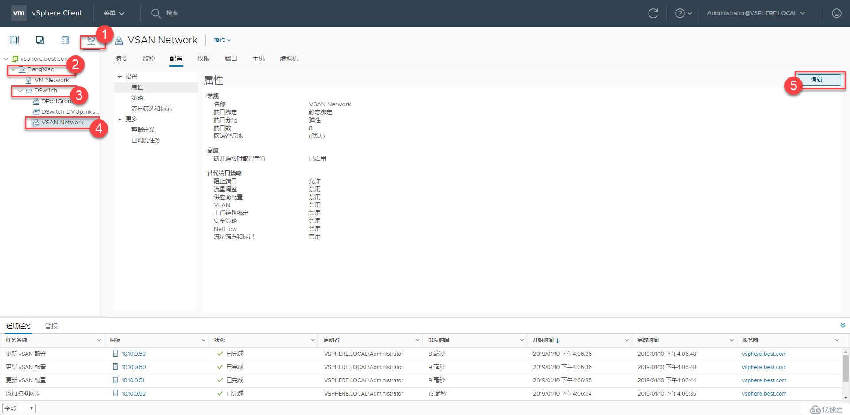Switch to the 监控 tab
Screen dimensions: 850x415
coord(149,58)
